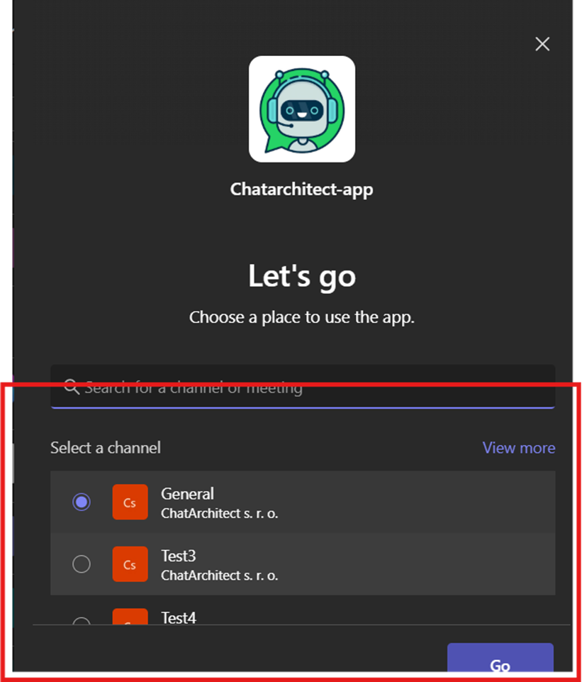Click the Let's go heading
The width and height of the screenshot is (582, 682).
(302, 276)
